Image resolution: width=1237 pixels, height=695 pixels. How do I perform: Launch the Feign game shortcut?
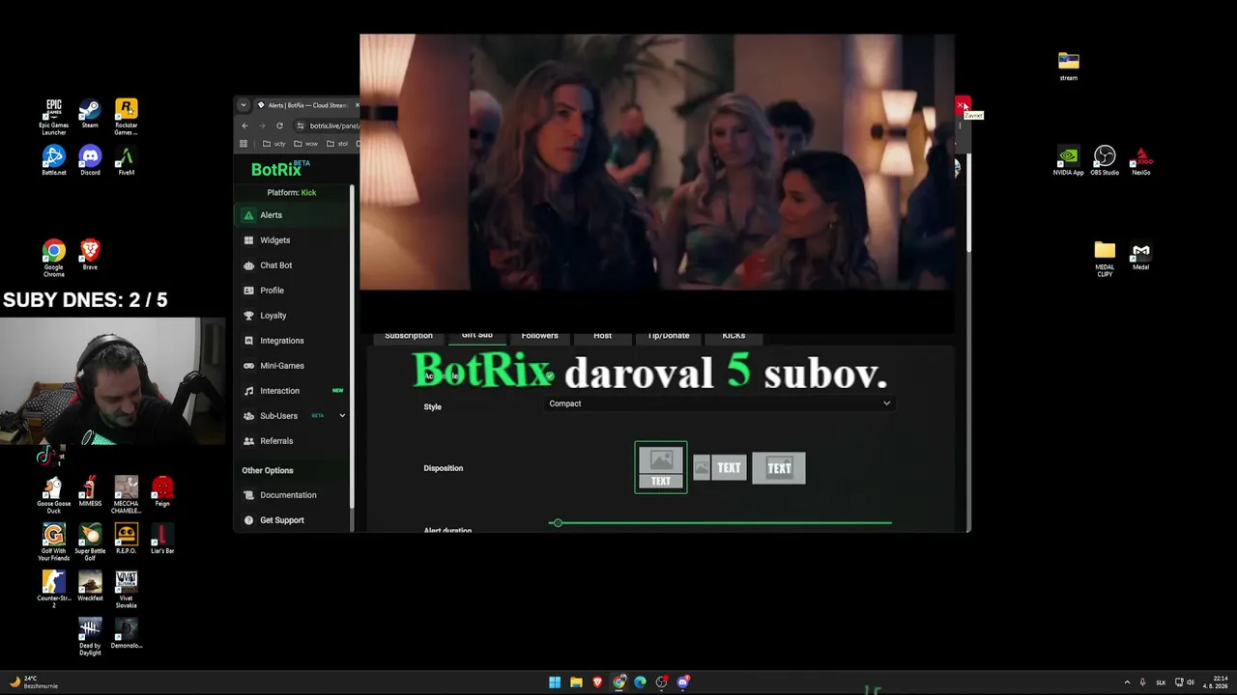click(162, 492)
